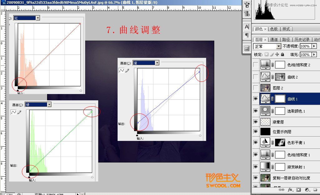Click lock all padlock icon

(283, 54)
